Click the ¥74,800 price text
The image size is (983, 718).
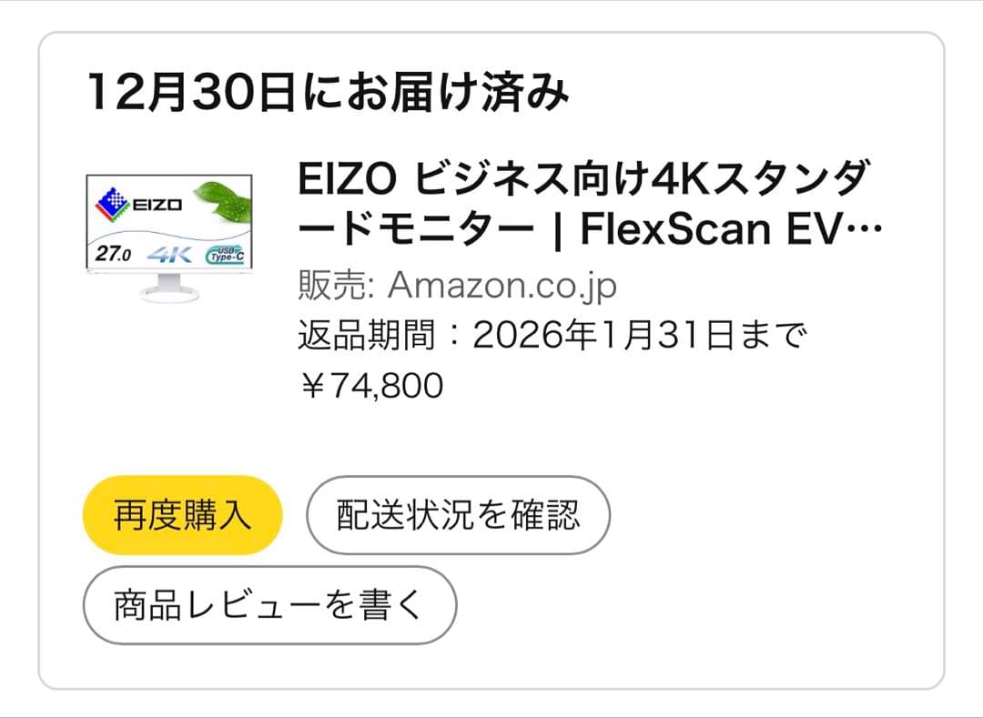point(371,386)
